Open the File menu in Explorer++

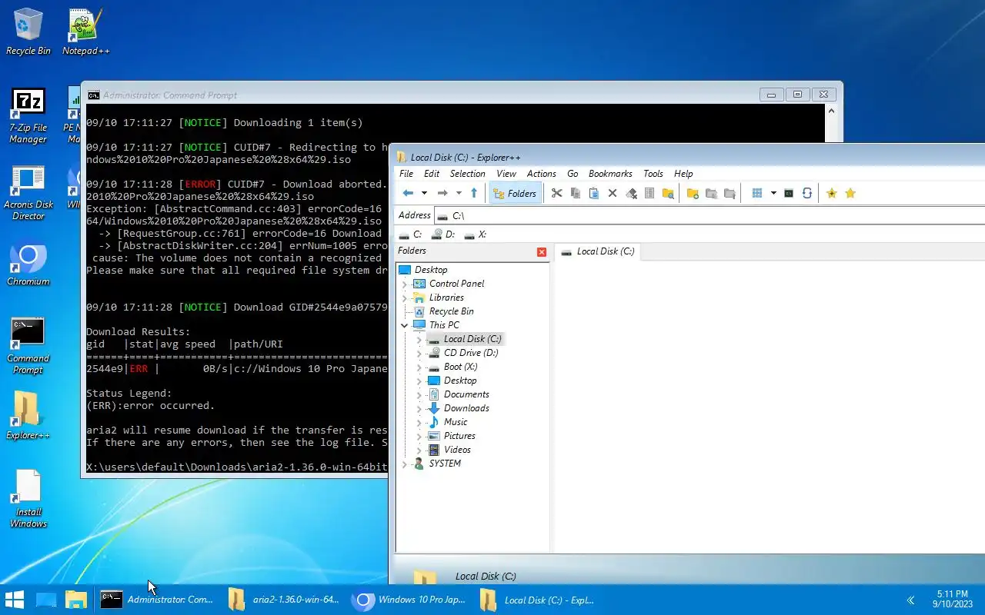(x=406, y=174)
